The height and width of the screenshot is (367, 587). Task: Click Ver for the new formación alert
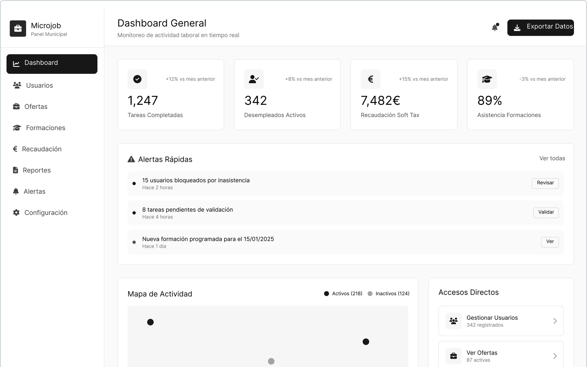click(x=550, y=242)
